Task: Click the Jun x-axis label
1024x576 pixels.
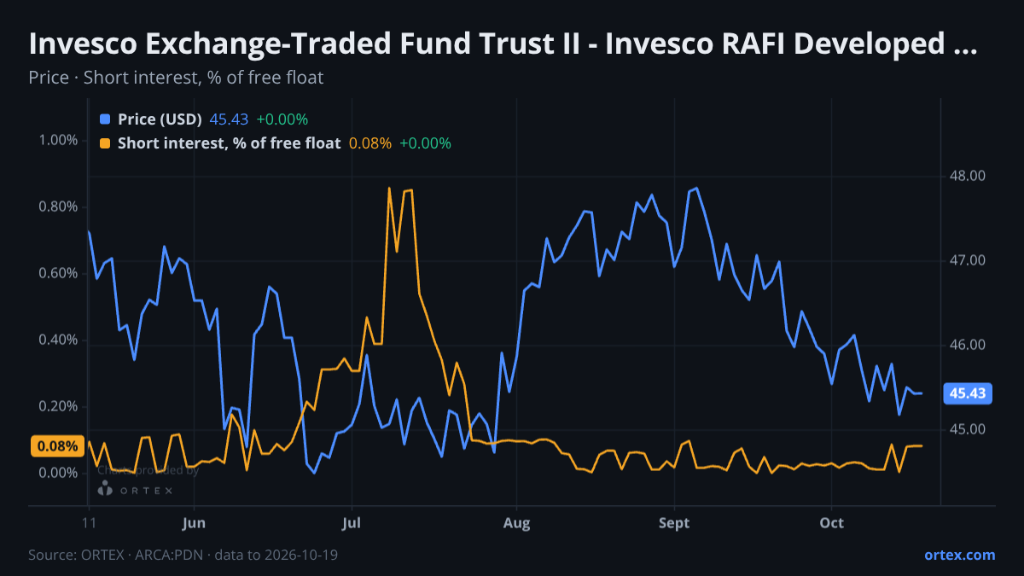Action: click(x=194, y=522)
